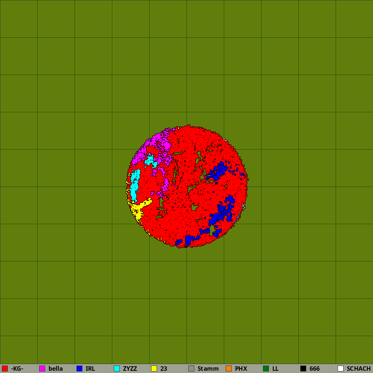Click the gray Stamm legend swatch
The height and width of the screenshot is (373, 373).
pyautogui.click(x=191, y=369)
